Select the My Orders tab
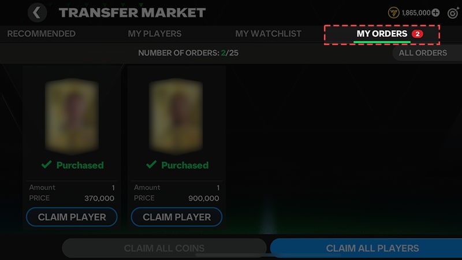Image resolution: width=462 pixels, height=260 pixels. (382, 34)
